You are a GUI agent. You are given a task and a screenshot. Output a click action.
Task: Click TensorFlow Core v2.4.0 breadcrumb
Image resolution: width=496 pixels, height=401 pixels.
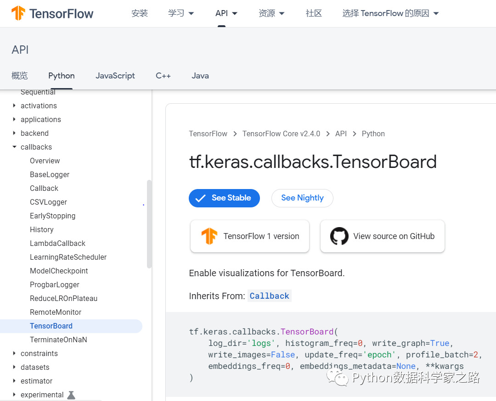tap(281, 134)
